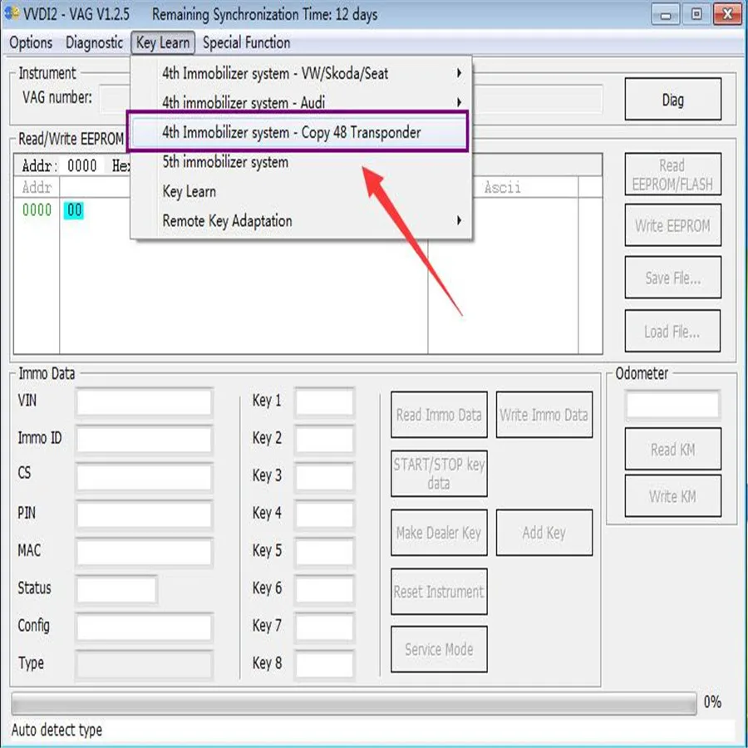
Task: Click the progress bar
Action: tap(353, 703)
